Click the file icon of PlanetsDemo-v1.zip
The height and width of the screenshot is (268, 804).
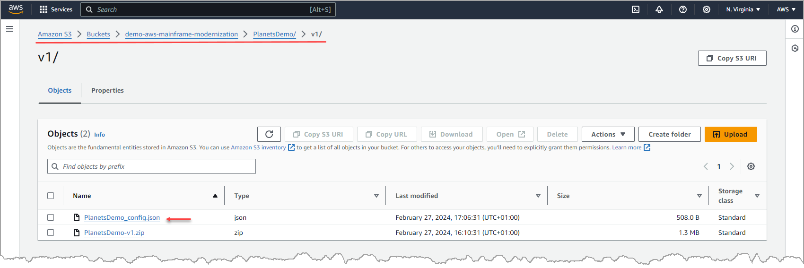click(77, 233)
